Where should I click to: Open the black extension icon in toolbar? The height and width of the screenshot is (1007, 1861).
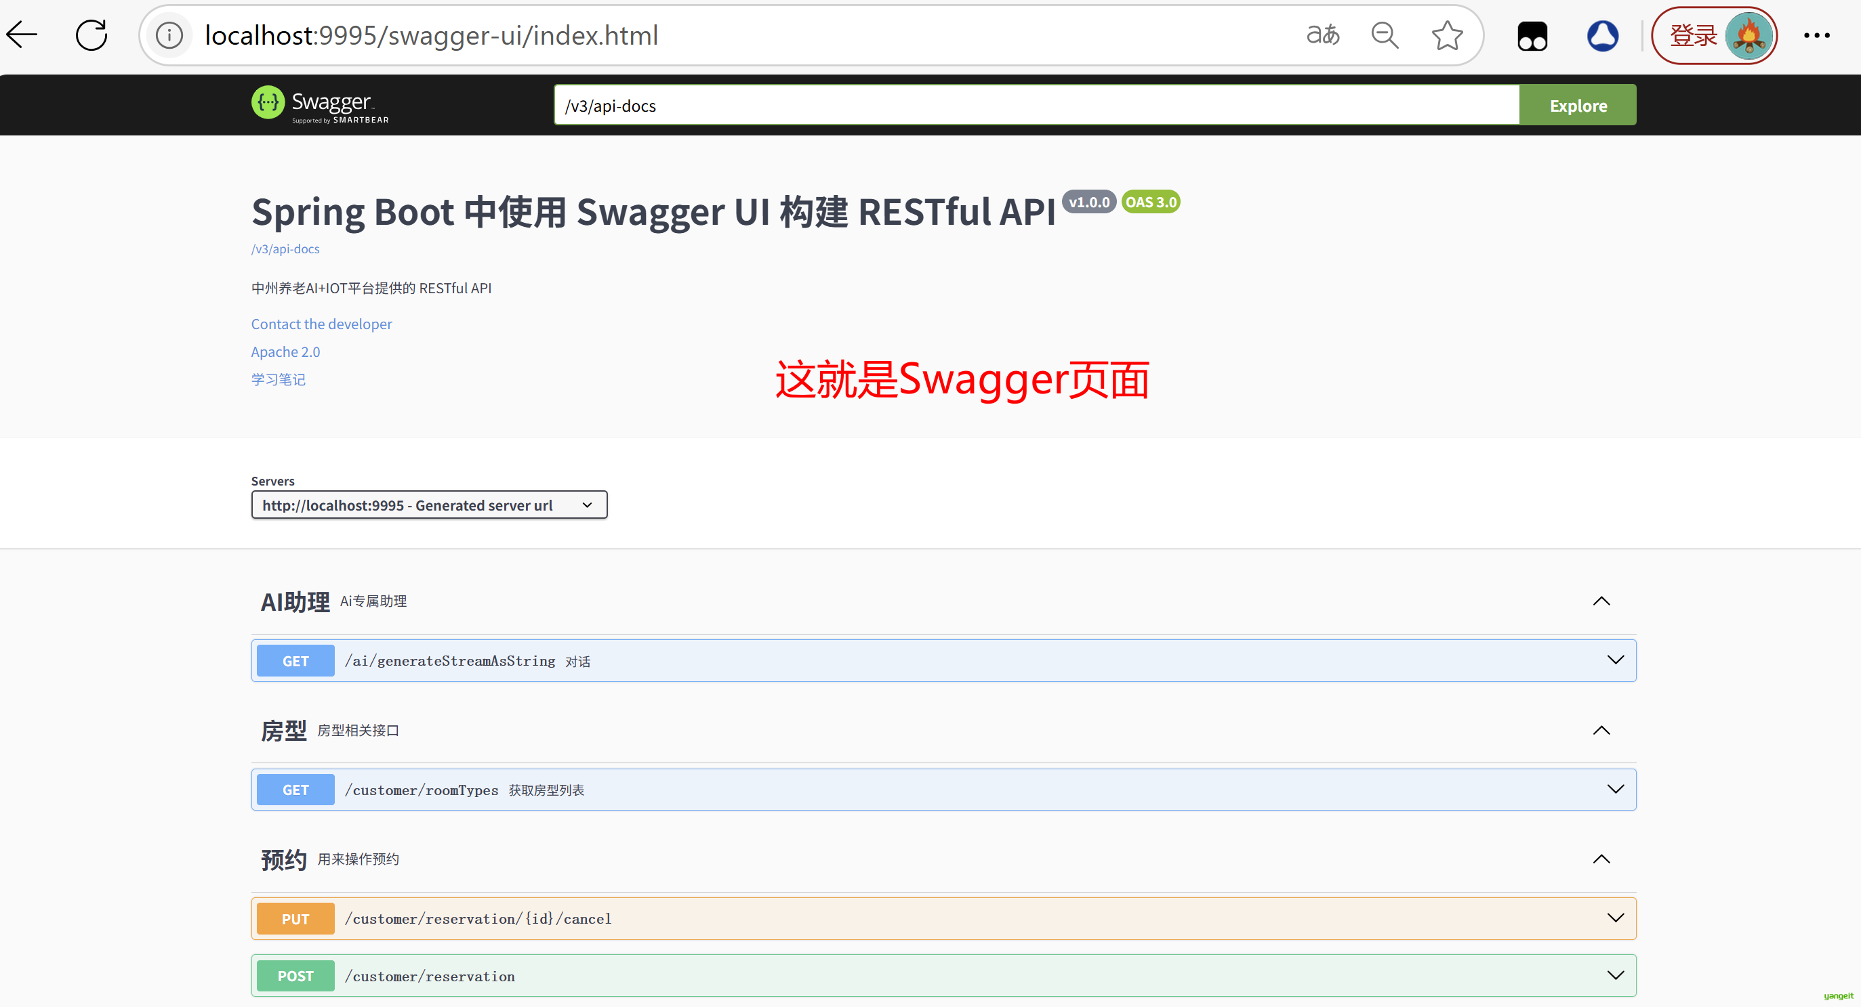click(1532, 35)
